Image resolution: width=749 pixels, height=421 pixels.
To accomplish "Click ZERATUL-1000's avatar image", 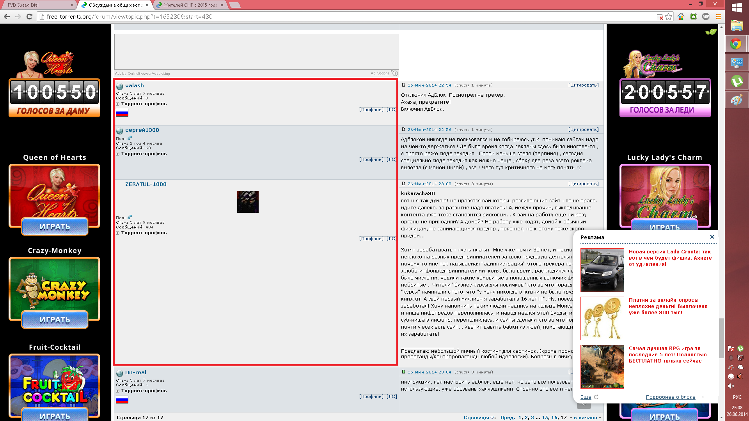I will point(248,202).
